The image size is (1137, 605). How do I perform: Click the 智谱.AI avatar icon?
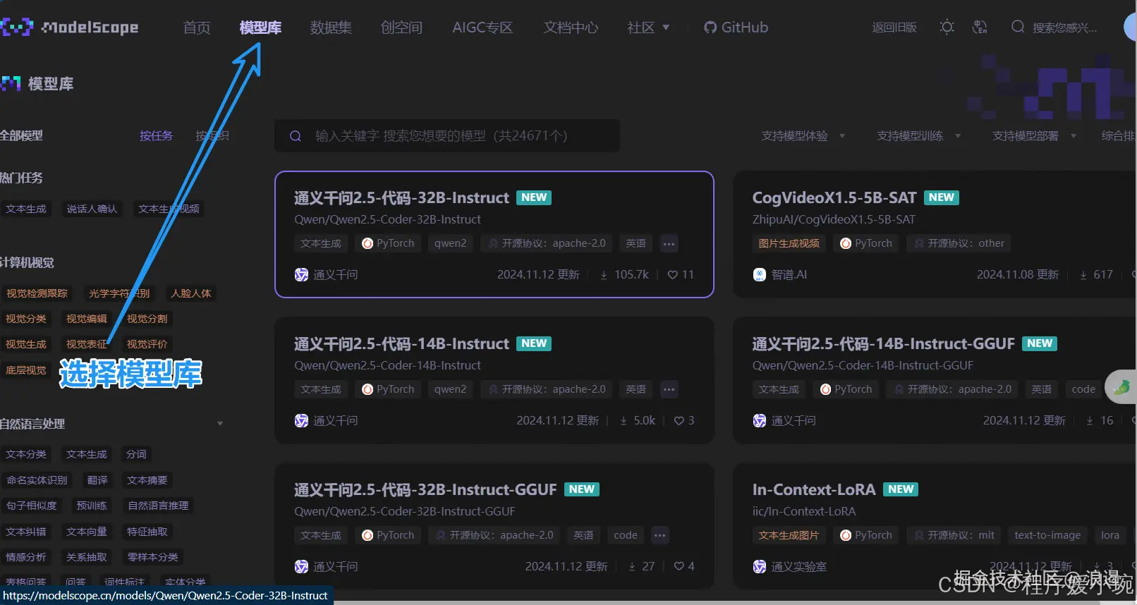click(759, 275)
